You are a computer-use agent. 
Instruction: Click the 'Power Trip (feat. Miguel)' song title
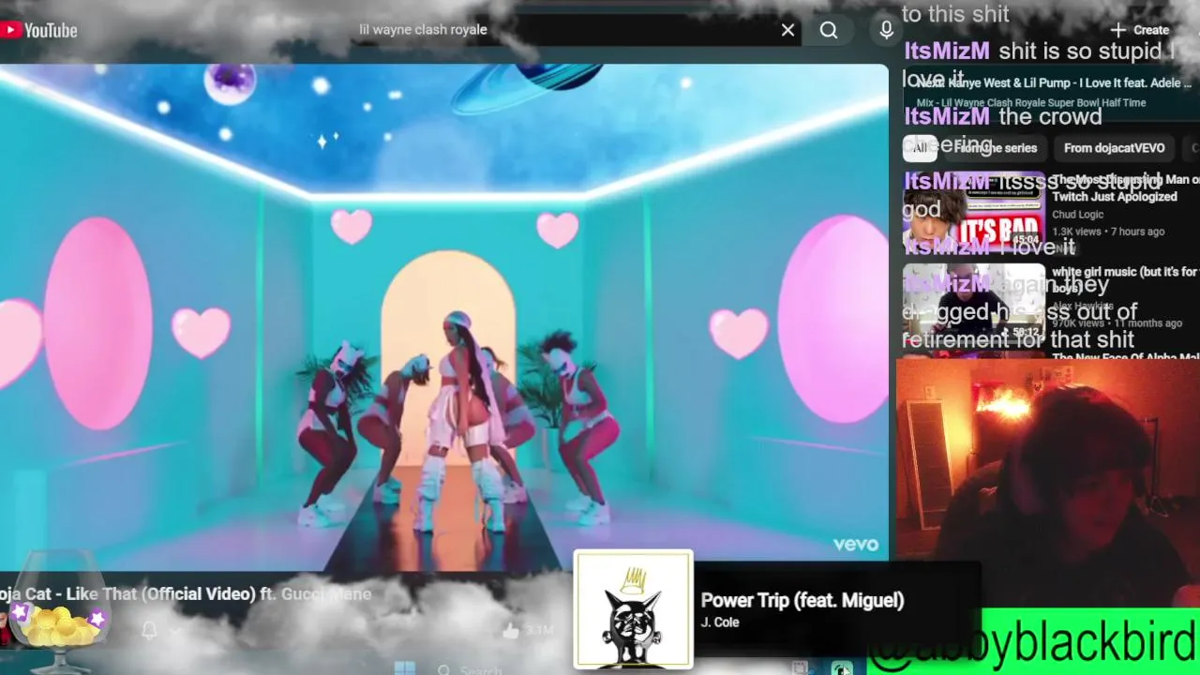point(802,601)
